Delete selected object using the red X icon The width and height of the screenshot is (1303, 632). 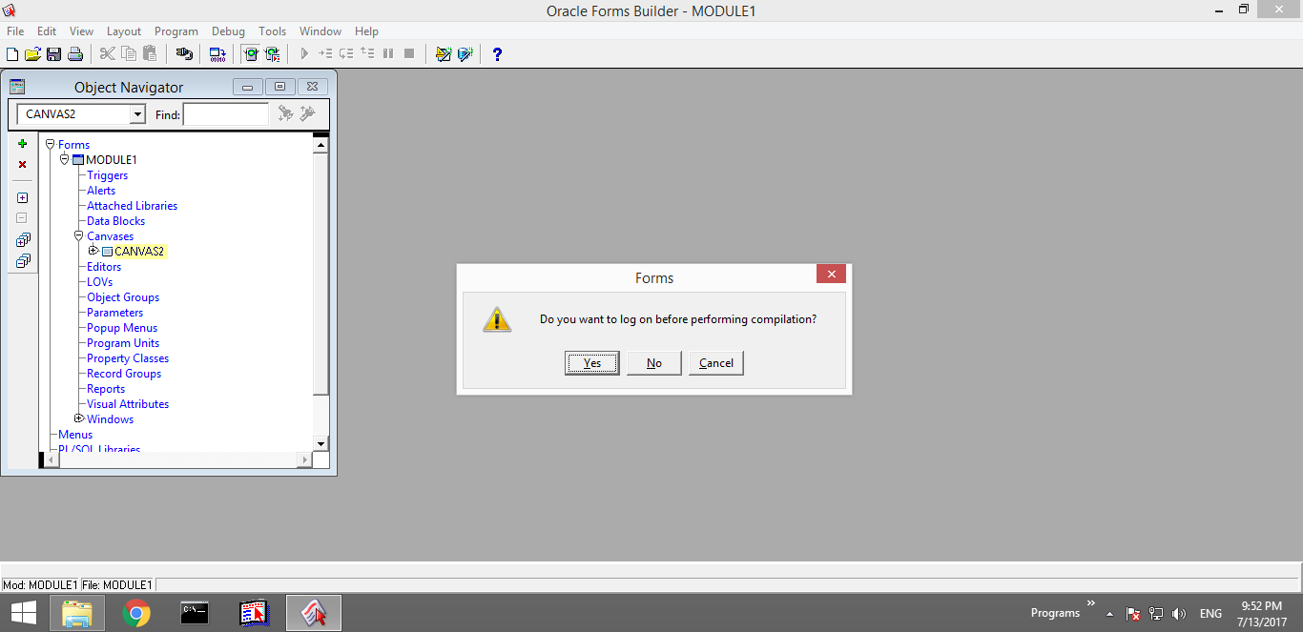22,164
